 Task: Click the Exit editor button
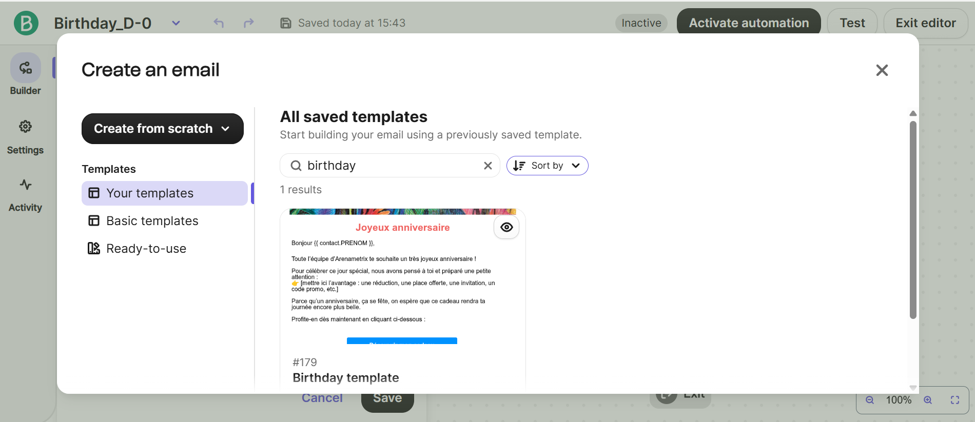coord(925,23)
